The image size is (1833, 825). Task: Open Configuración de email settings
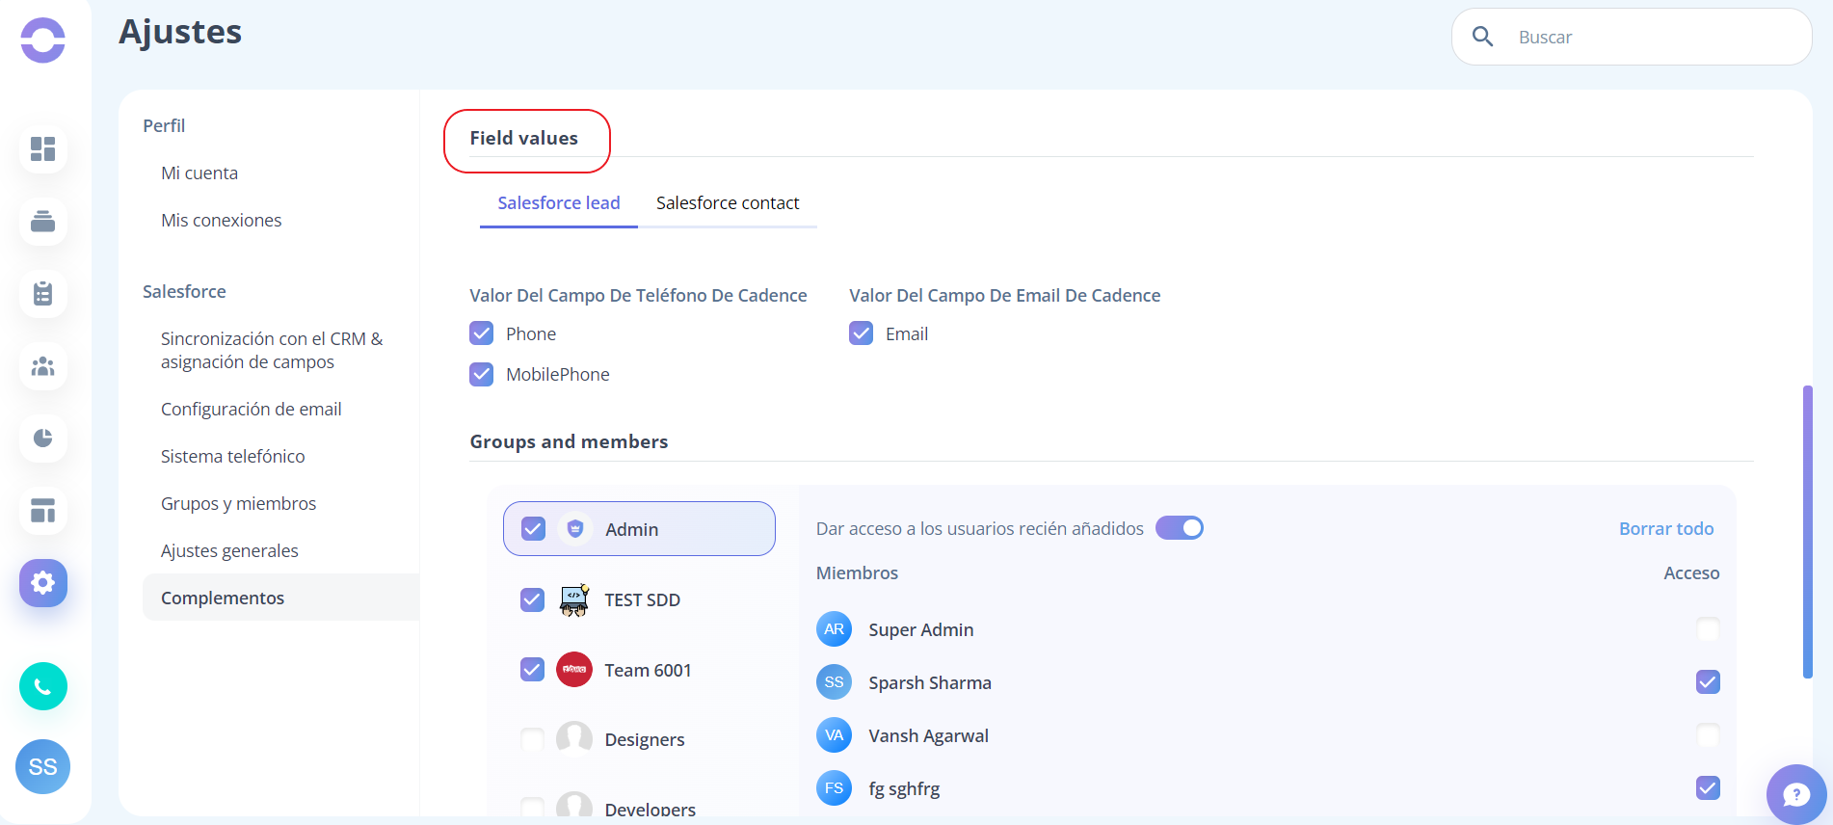[x=252, y=410]
